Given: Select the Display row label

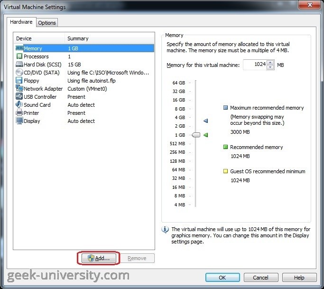Looking at the screenshot, I should [x=32, y=121].
